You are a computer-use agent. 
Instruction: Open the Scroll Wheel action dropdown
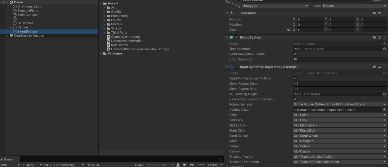click(340, 136)
